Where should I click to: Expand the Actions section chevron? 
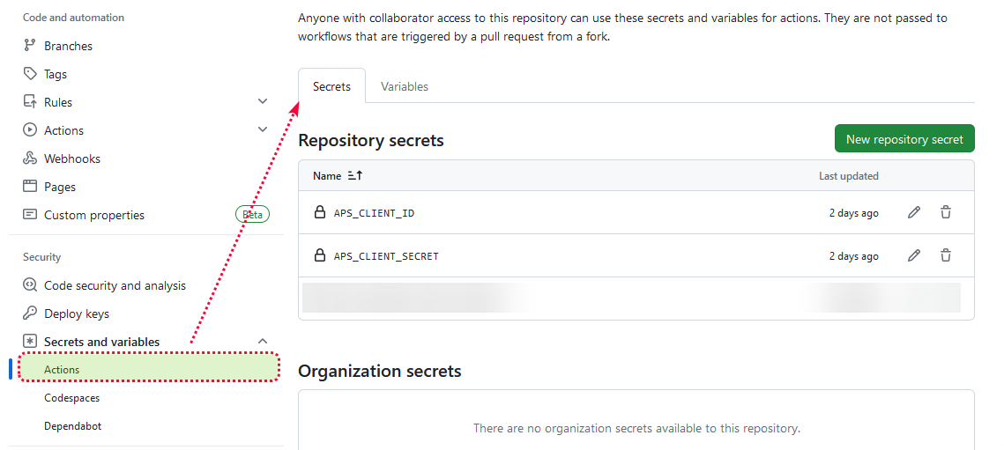click(x=263, y=130)
